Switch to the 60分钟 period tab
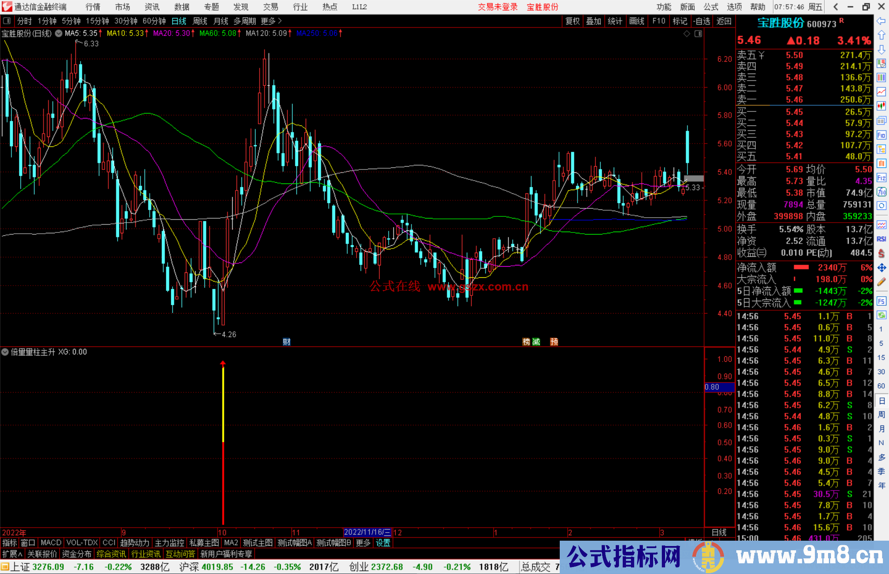 tap(154, 21)
